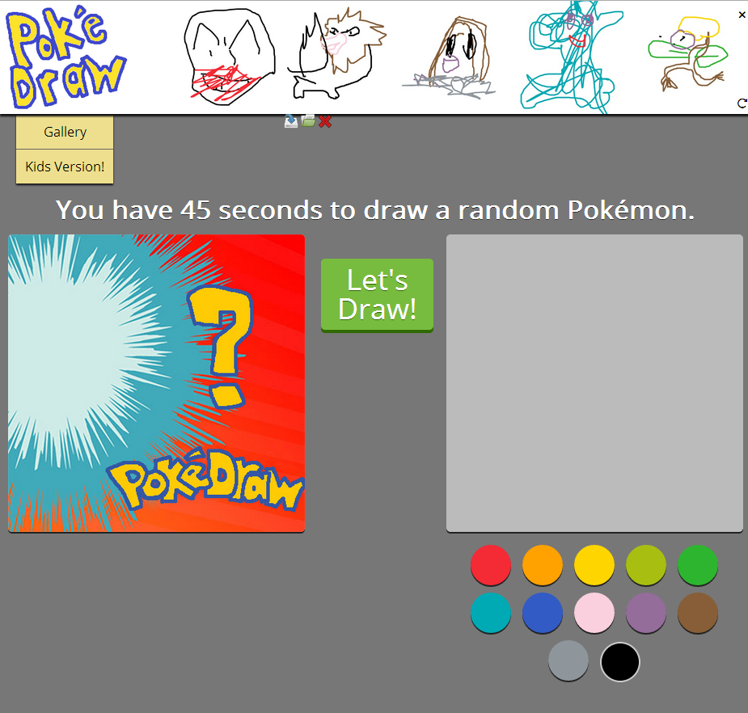
Task: Pick the orange color swatch
Action: click(x=543, y=565)
